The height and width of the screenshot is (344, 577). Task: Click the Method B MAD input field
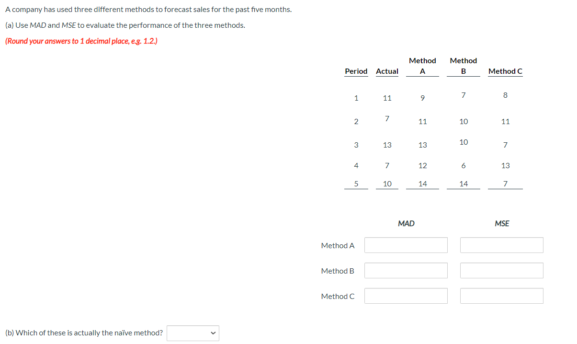click(406, 271)
